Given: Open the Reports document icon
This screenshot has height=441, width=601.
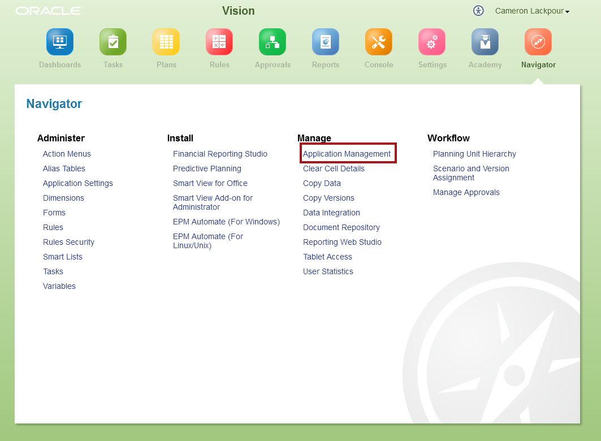Looking at the screenshot, I should 326,42.
